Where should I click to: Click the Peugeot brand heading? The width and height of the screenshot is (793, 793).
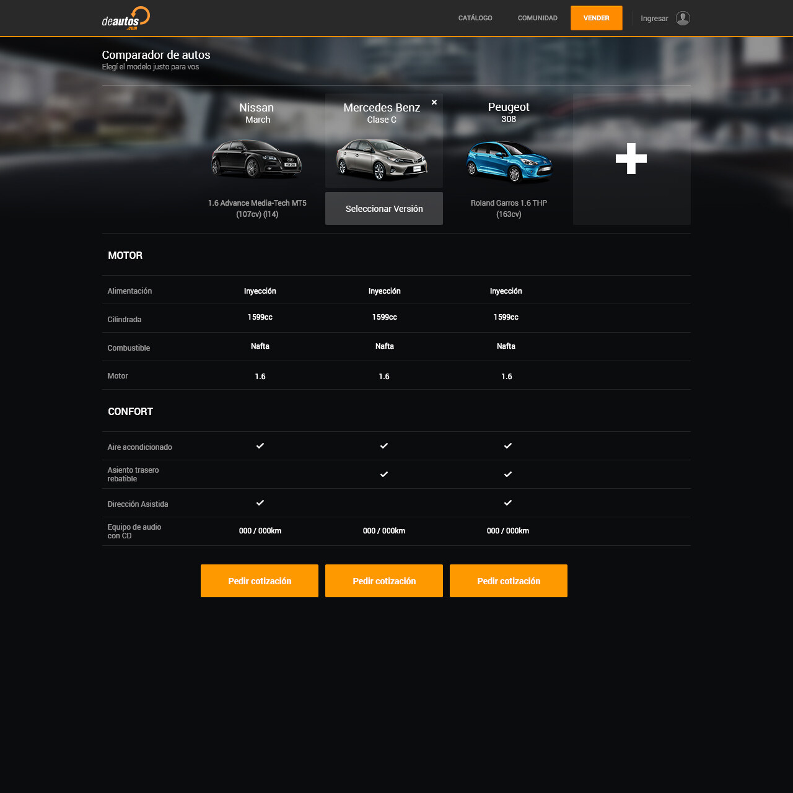(509, 107)
